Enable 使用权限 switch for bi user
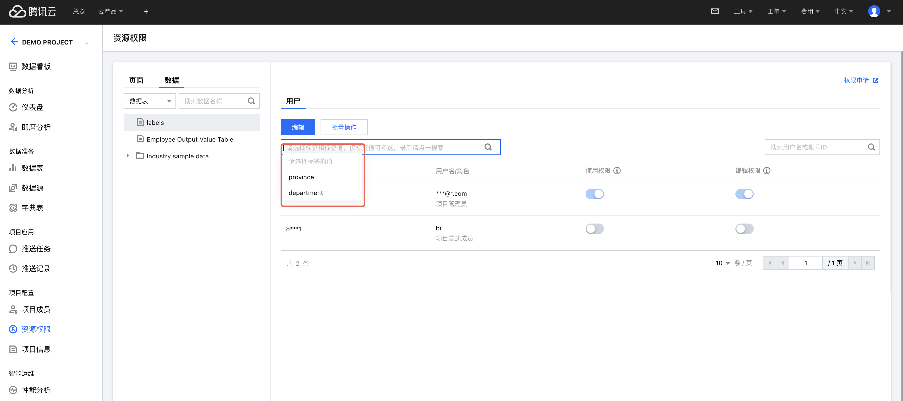Screen dimensions: 903x401 [x=594, y=229]
